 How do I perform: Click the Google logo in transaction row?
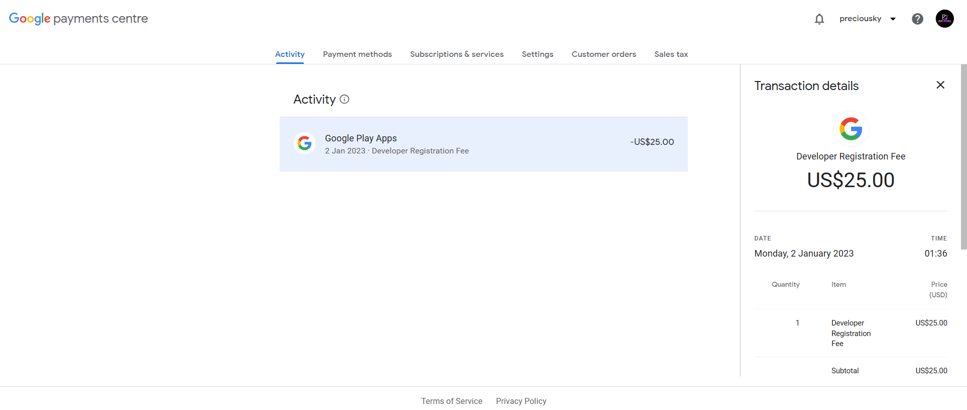[x=304, y=143]
